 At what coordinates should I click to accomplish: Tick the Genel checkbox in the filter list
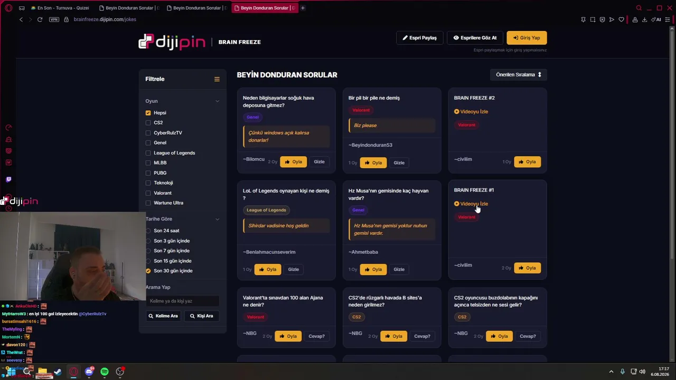click(148, 143)
